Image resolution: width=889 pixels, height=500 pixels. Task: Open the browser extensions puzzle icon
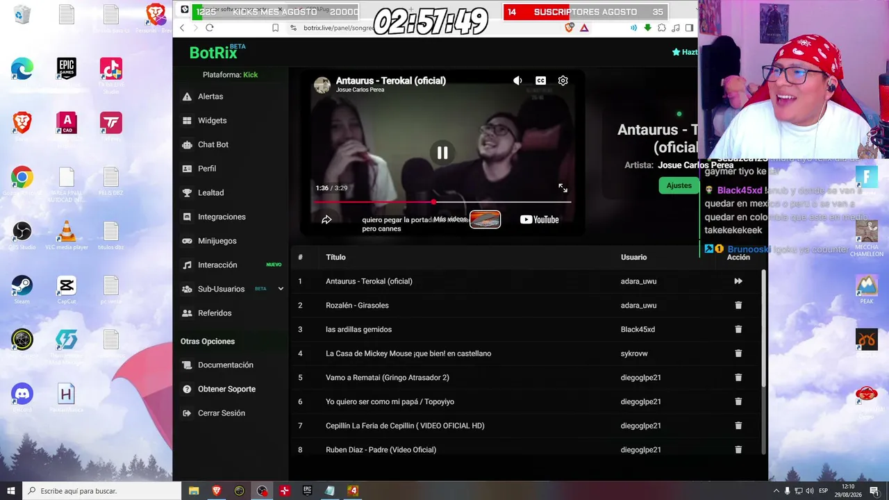tap(661, 28)
